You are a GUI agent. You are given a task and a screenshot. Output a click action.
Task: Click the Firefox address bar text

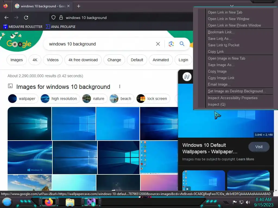coord(86,18)
